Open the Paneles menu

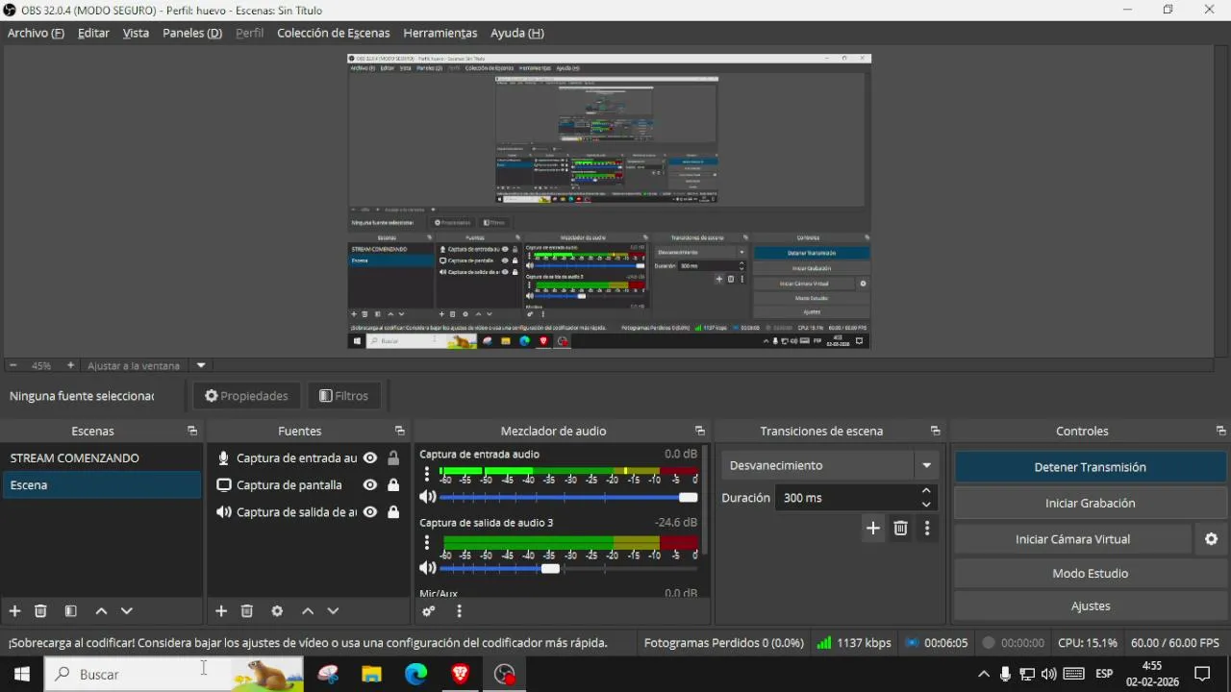coord(192,33)
